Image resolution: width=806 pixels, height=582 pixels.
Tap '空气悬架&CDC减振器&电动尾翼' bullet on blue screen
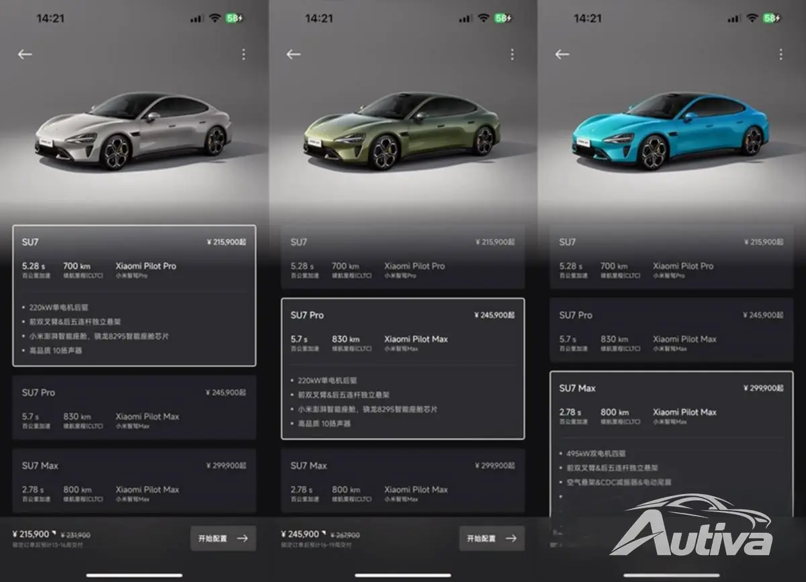pyautogui.click(x=619, y=482)
